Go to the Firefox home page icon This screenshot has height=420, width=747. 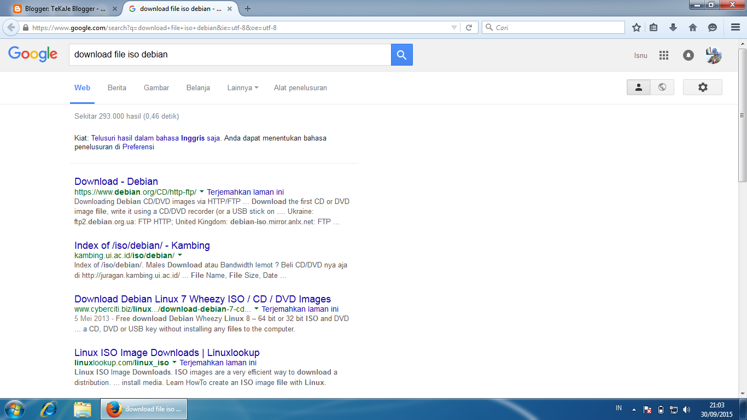[693, 27]
